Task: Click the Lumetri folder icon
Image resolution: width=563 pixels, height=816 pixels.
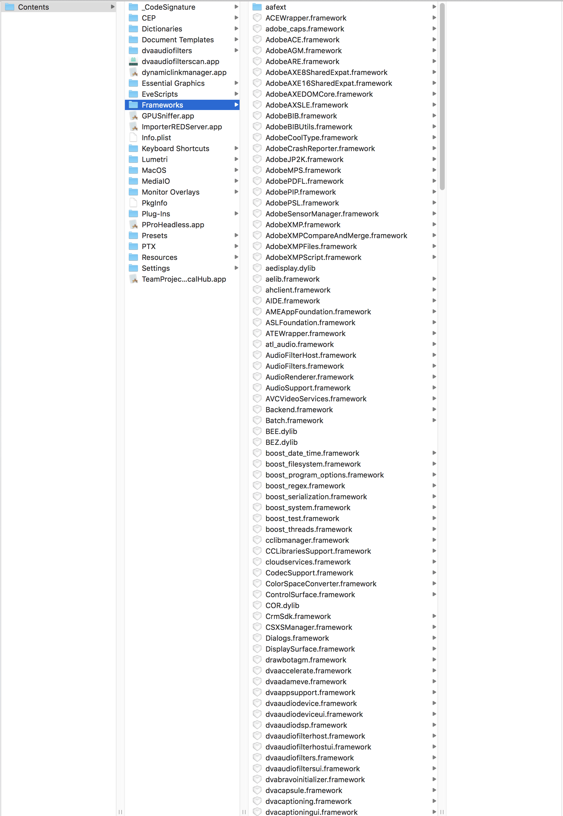Action: (133, 159)
